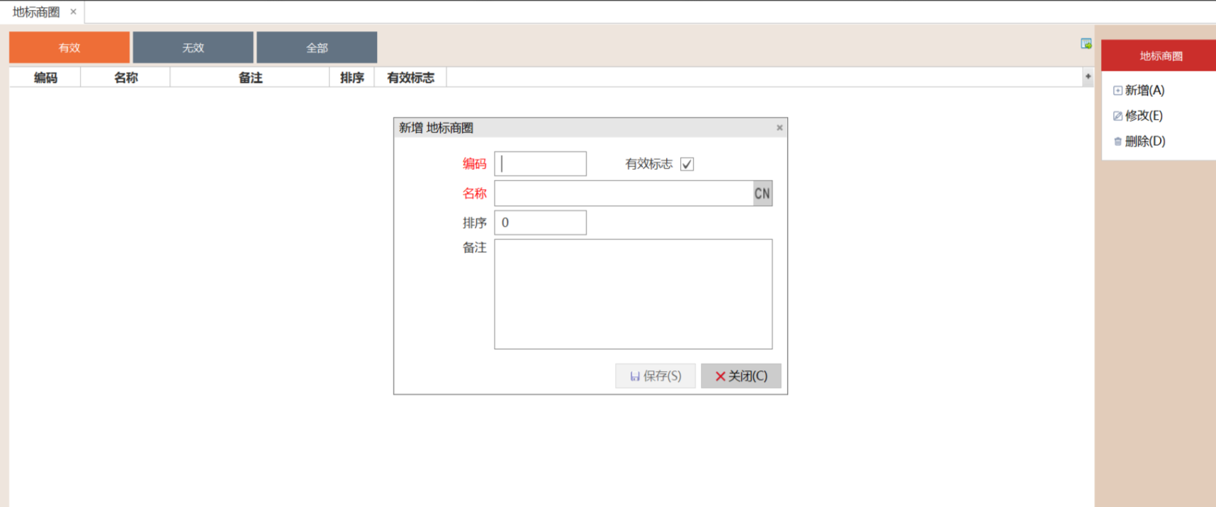Click the CN button beside 名称 field
Screen dimensions: 1216x507
762,193
